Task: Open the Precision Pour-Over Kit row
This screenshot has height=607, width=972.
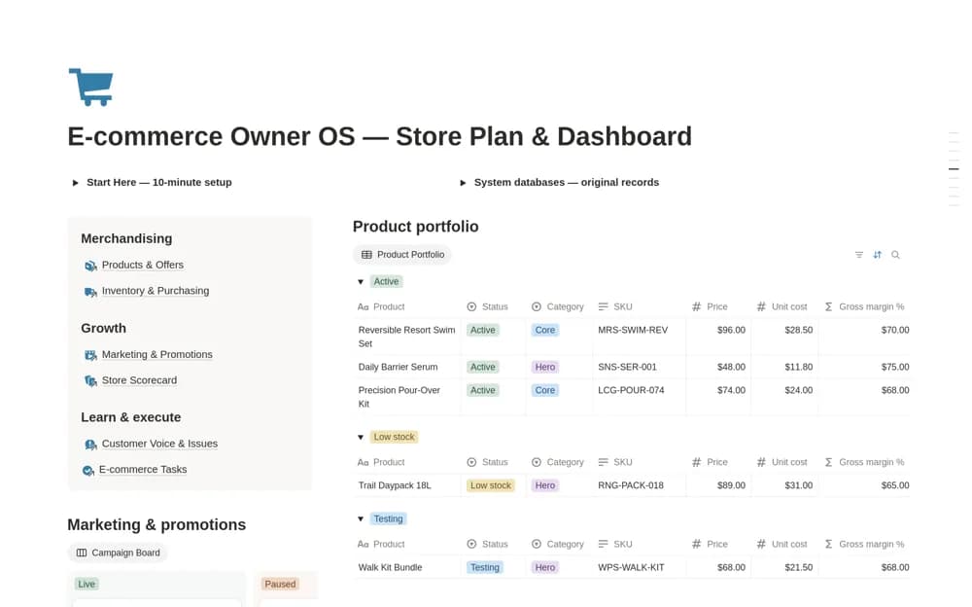Action: pyautogui.click(x=399, y=397)
